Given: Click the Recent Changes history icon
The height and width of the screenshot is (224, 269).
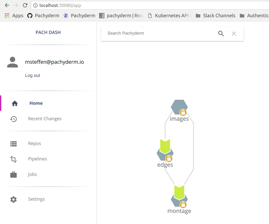Looking at the screenshot, I should coord(13,119).
